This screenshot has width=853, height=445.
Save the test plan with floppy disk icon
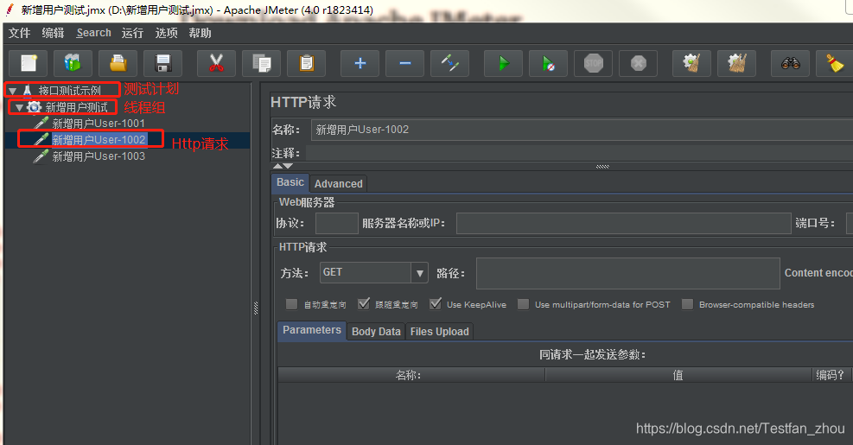tap(162, 64)
